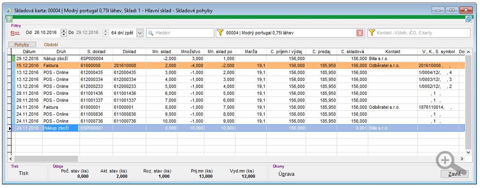The width and height of the screenshot is (480, 188).
Task: Click the application icon in title bar
Action: click(10, 11)
